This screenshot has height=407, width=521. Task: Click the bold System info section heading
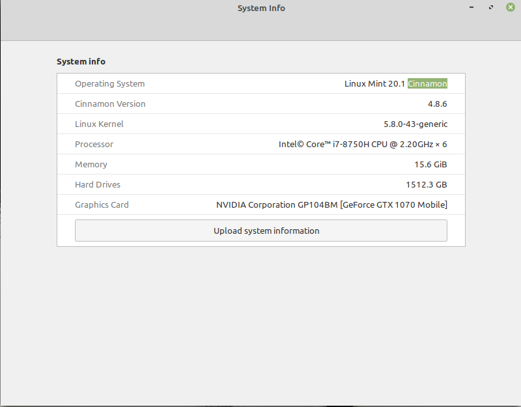tap(81, 62)
